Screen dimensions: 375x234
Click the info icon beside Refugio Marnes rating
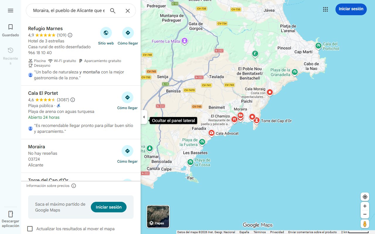[70, 35]
